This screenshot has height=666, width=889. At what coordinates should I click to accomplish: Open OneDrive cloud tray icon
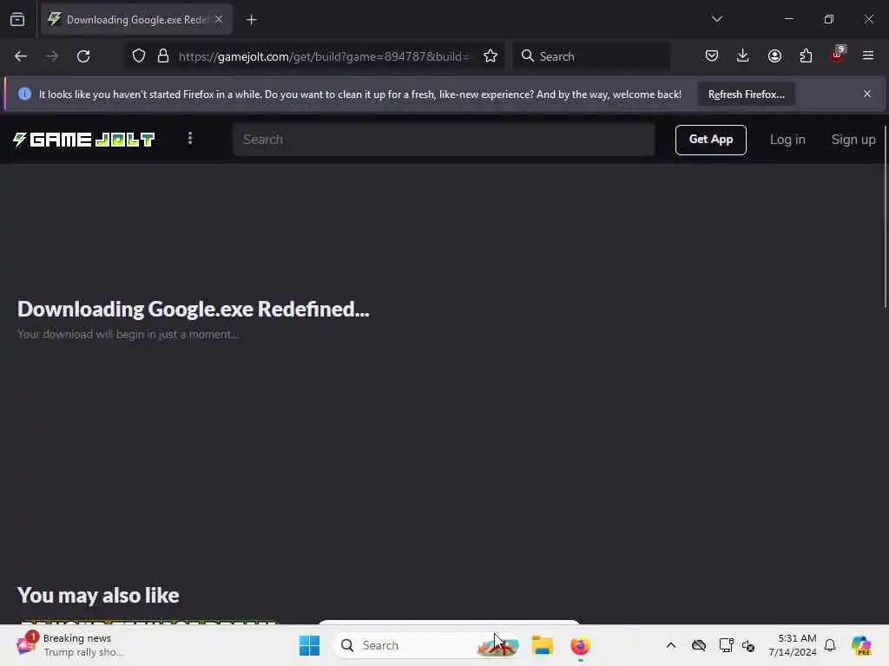(x=699, y=645)
